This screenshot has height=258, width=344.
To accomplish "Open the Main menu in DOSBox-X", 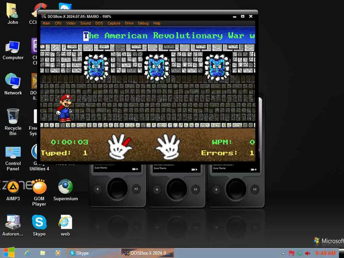I will pyautogui.click(x=46, y=23).
